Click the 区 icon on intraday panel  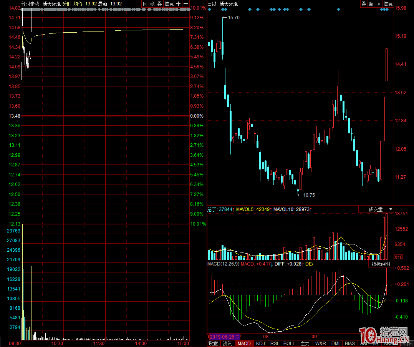point(145,4)
